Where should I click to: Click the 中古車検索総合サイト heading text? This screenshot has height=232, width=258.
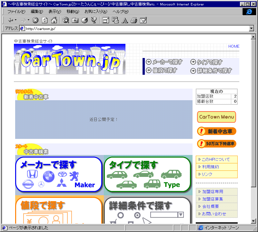click(33, 41)
